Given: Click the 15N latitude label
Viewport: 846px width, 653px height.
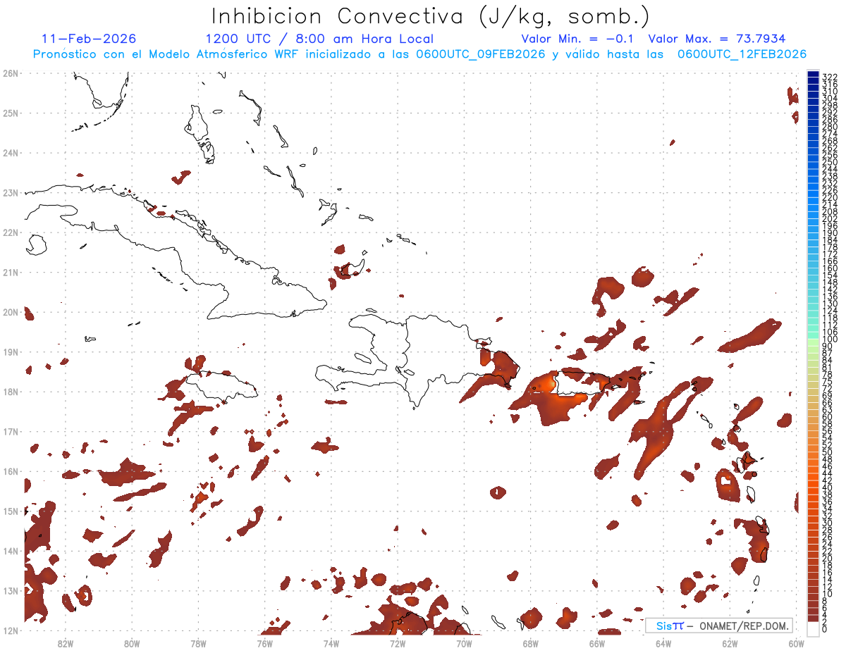Looking at the screenshot, I should click(10, 511).
